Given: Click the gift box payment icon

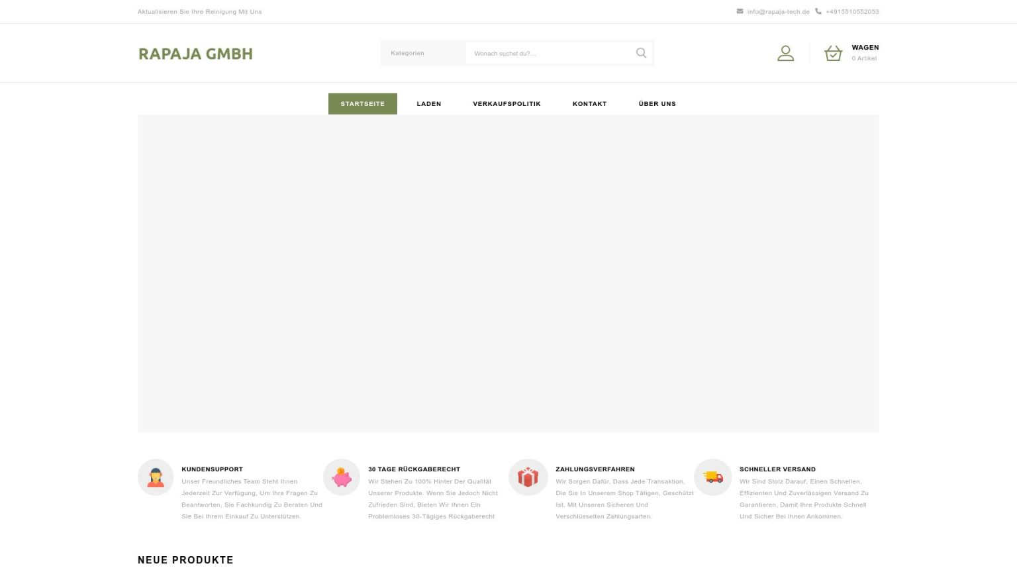Looking at the screenshot, I should 528,477.
